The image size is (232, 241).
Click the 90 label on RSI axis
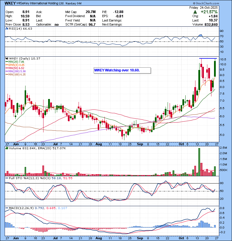click(x=222, y=31)
